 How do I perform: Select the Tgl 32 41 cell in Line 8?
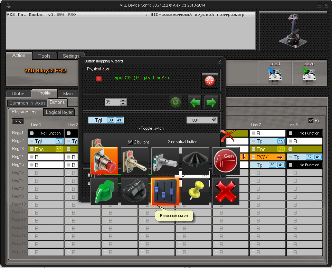pyautogui.click(x=305, y=157)
